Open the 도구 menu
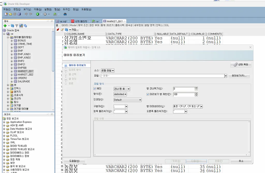Screen dimensions: 265x173 click(66, 10)
